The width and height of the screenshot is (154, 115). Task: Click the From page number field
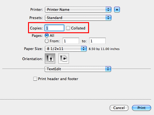coord(71,41)
